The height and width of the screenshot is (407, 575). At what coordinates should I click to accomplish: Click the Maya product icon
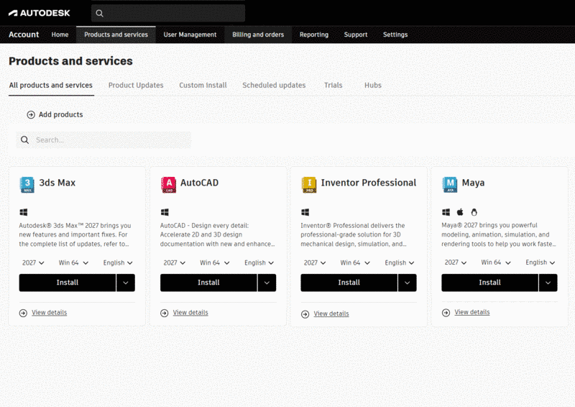450,184
